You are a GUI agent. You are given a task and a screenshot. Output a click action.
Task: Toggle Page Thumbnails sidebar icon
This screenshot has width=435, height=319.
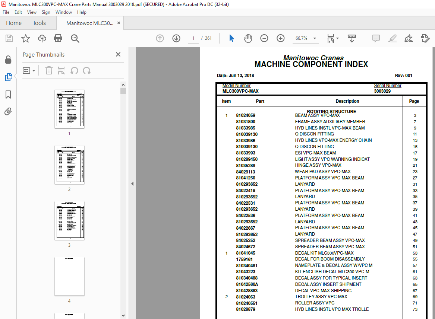8,77
